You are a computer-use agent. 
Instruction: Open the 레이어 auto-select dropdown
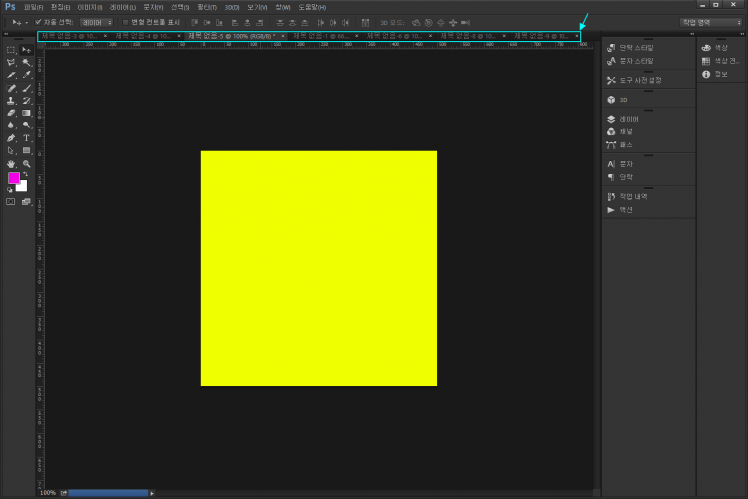coord(95,21)
